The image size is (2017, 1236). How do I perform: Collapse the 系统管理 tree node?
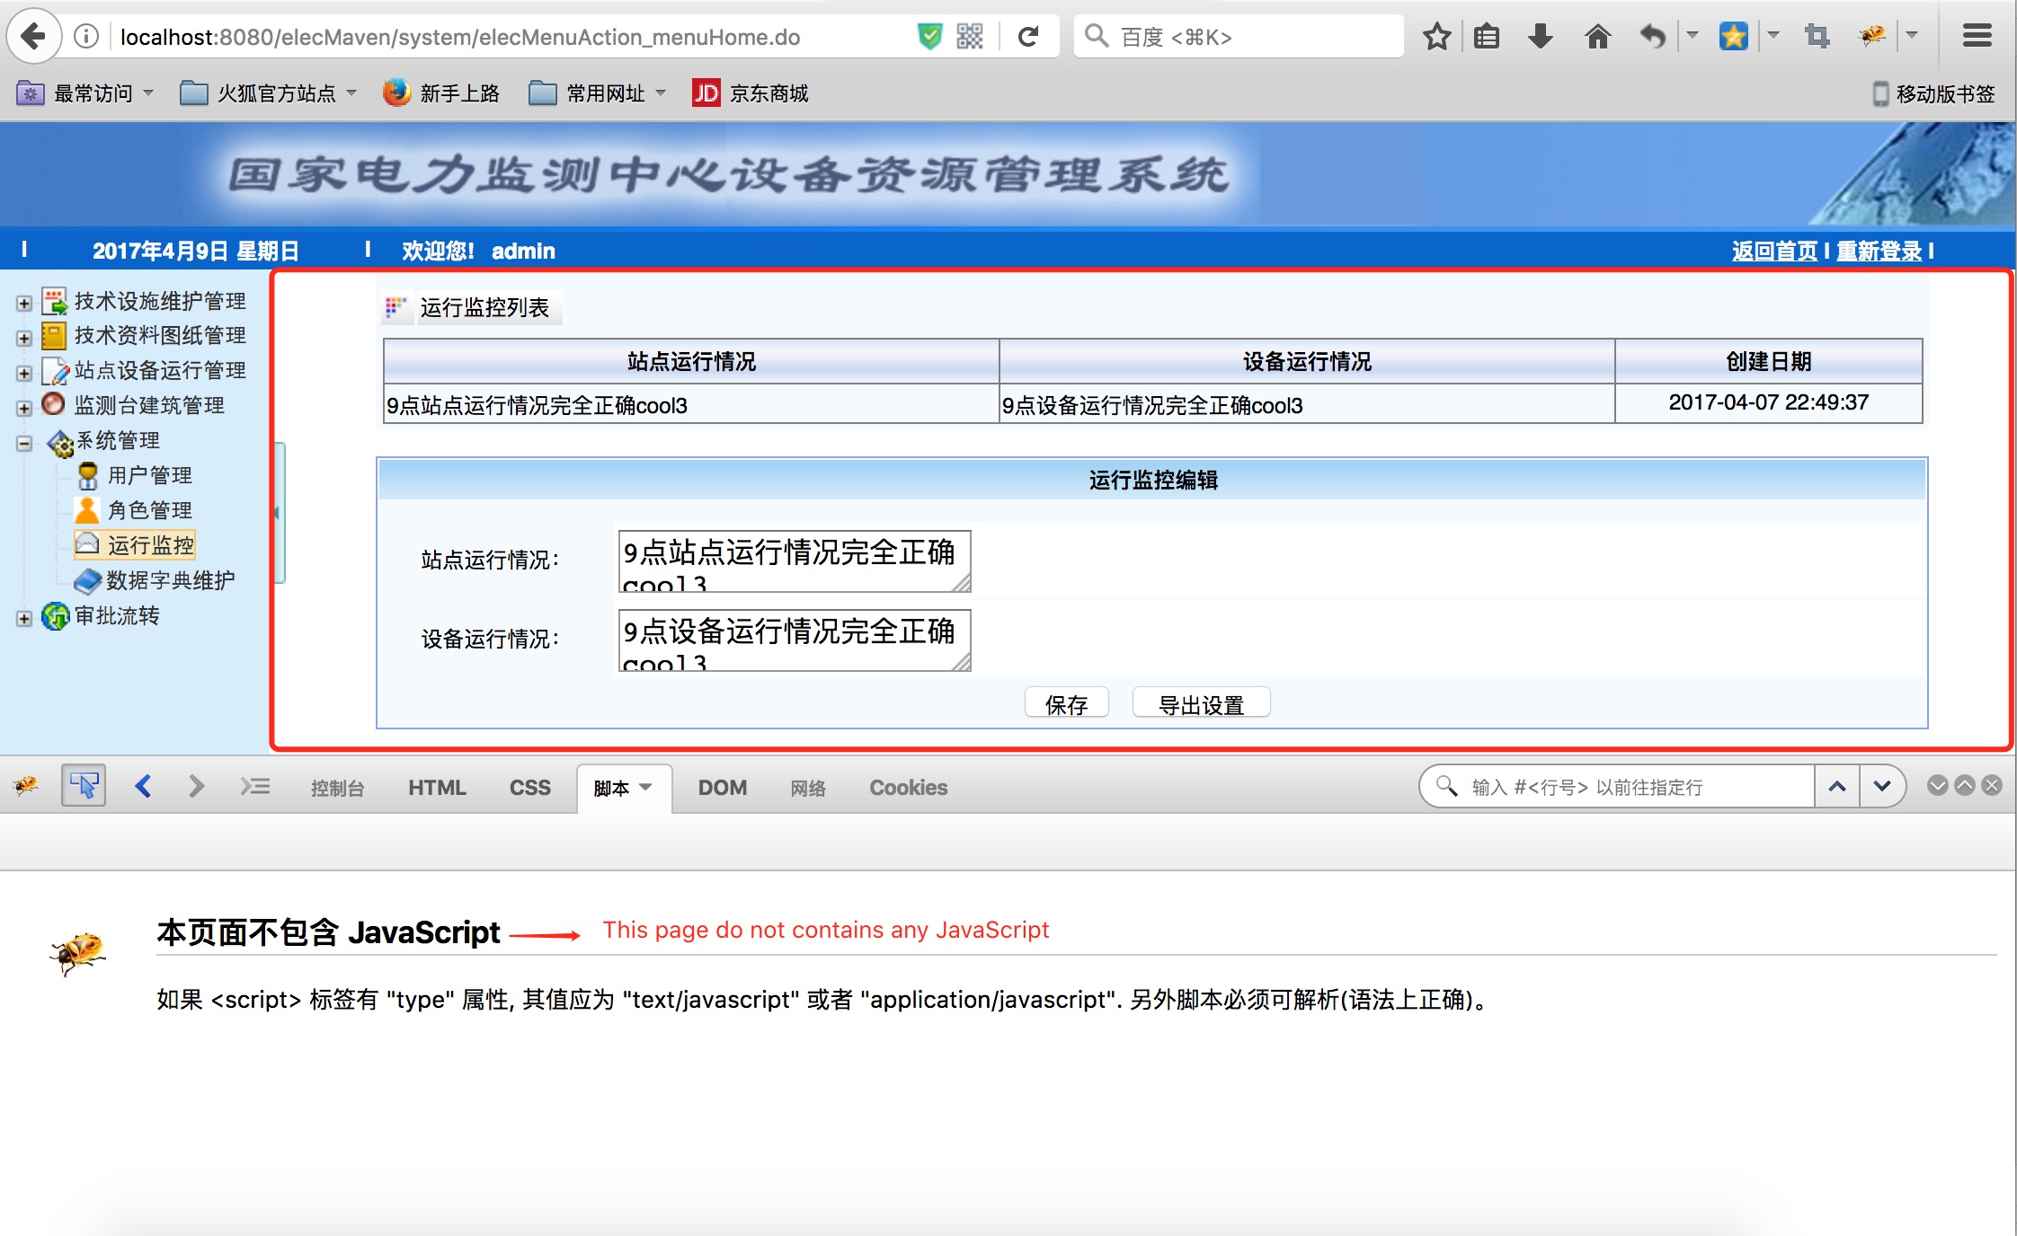click(24, 443)
